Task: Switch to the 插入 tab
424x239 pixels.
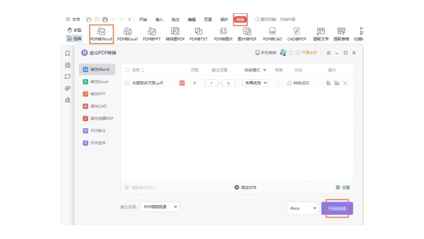Action: point(159,19)
